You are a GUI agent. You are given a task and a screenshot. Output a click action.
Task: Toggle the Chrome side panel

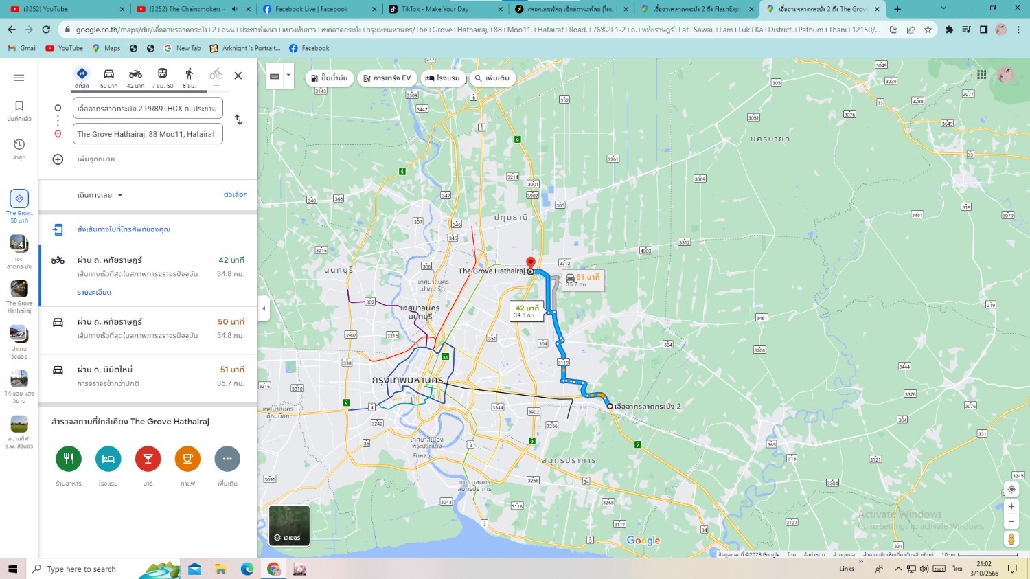pos(984,30)
